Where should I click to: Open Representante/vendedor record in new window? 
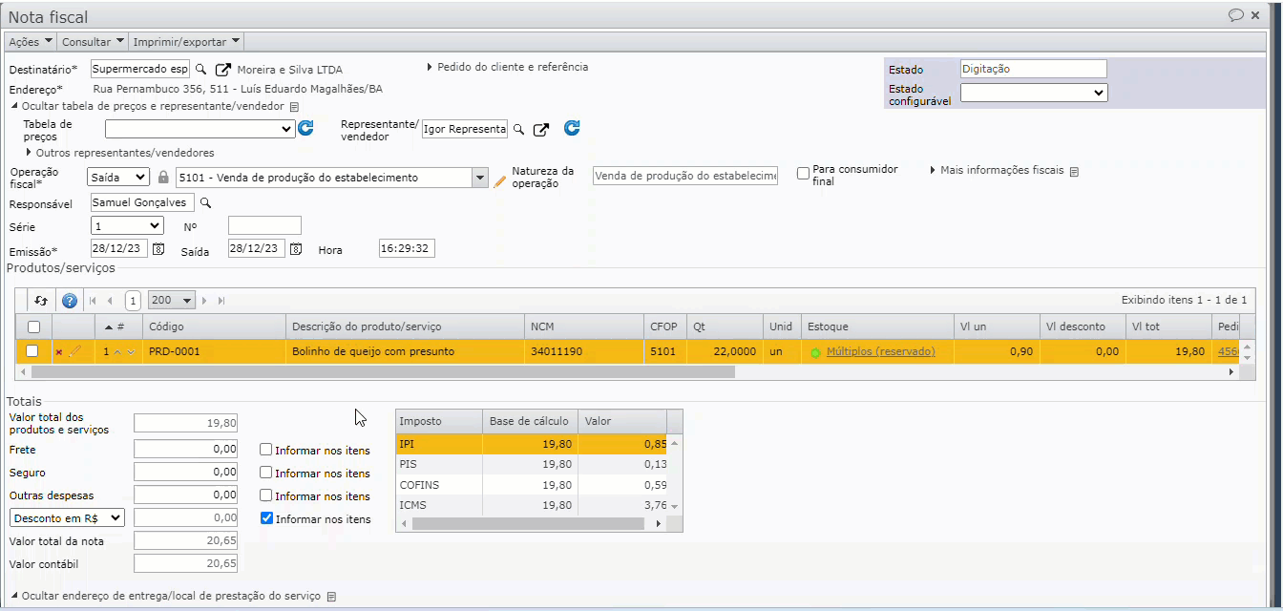click(540, 130)
